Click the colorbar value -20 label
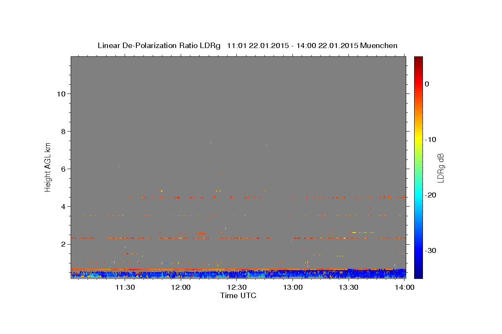 pyautogui.click(x=430, y=195)
